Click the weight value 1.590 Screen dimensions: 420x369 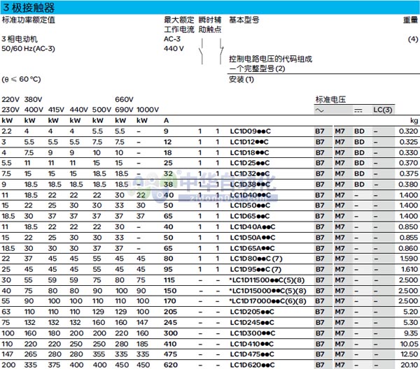(x=409, y=259)
